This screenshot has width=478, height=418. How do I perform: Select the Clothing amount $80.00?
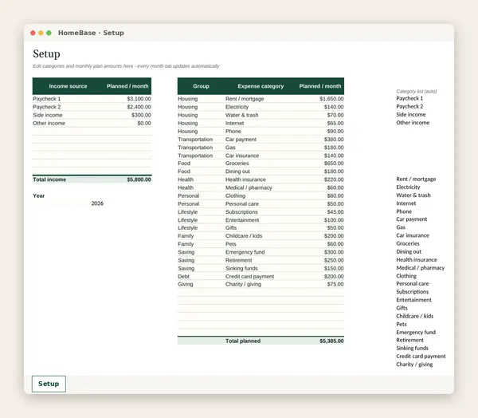tap(335, 195)
